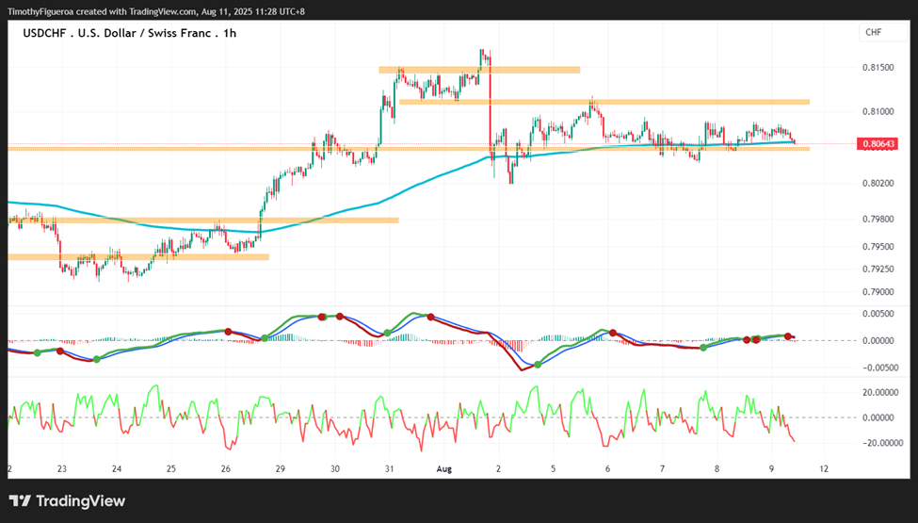
Task: Open the CHF currency selector box
Action: point(882,33)
